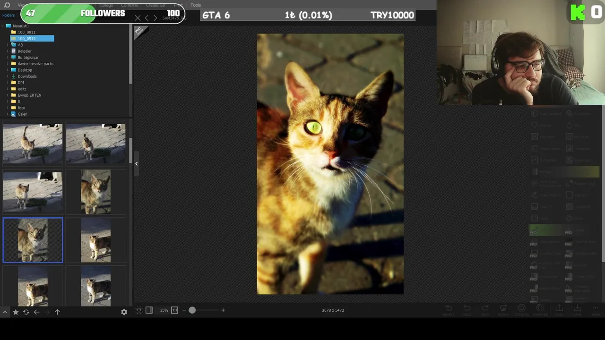This screenshot has width=605, height=340.
Task: Click the 15% zoom value
Action: (x=164, y=310)
